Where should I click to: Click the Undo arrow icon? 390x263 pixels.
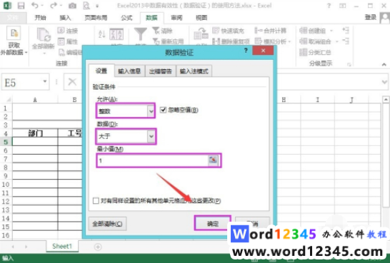pos(35,6)
